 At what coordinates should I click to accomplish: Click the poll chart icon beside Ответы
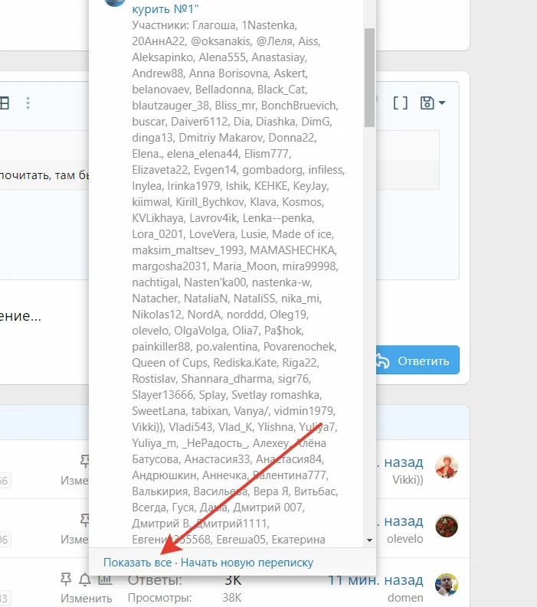105,579
